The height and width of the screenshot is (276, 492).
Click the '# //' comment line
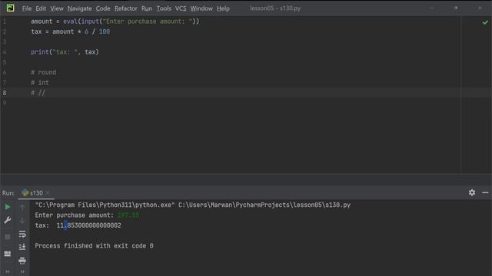[x=38, y=93]
